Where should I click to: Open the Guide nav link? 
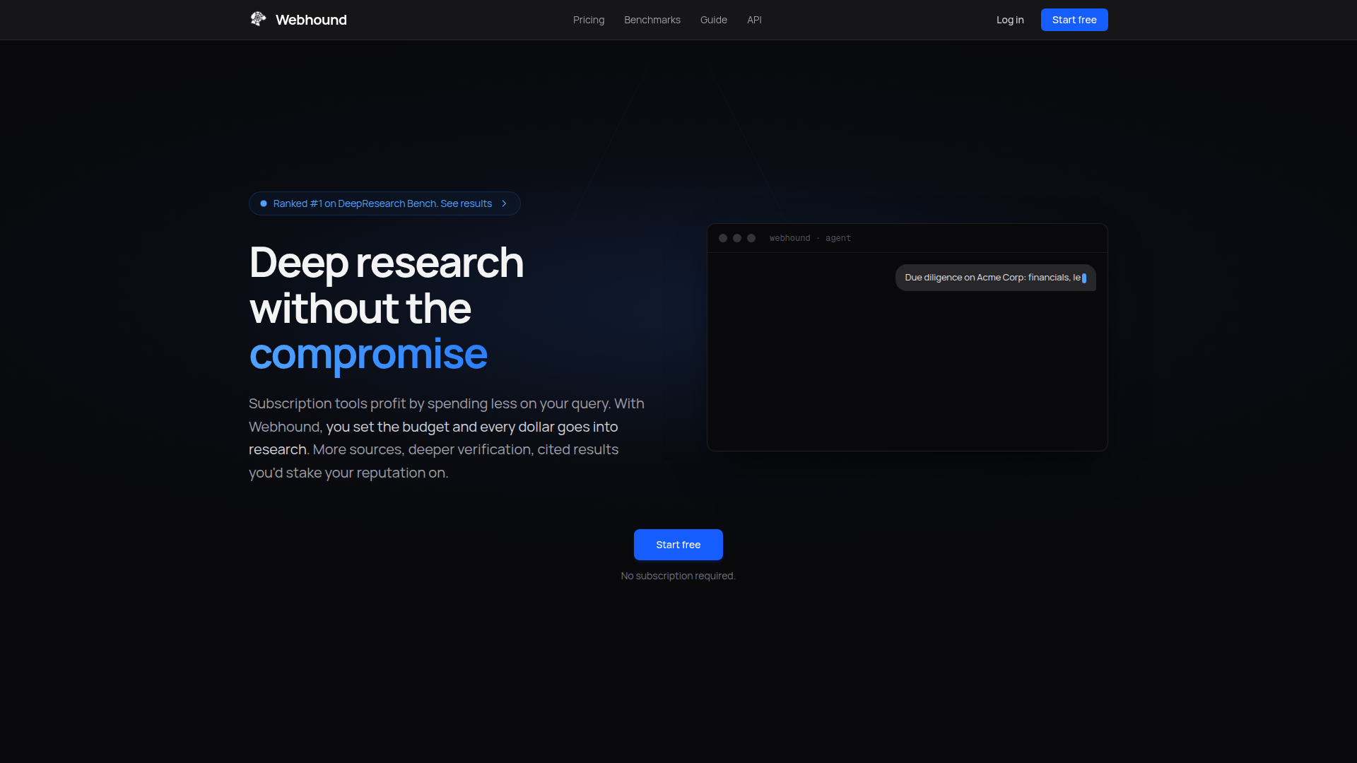click(x=713, y=20)
